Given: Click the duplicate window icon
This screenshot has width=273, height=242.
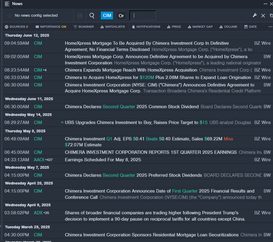Looking at the screenshot, I should 271,15.
